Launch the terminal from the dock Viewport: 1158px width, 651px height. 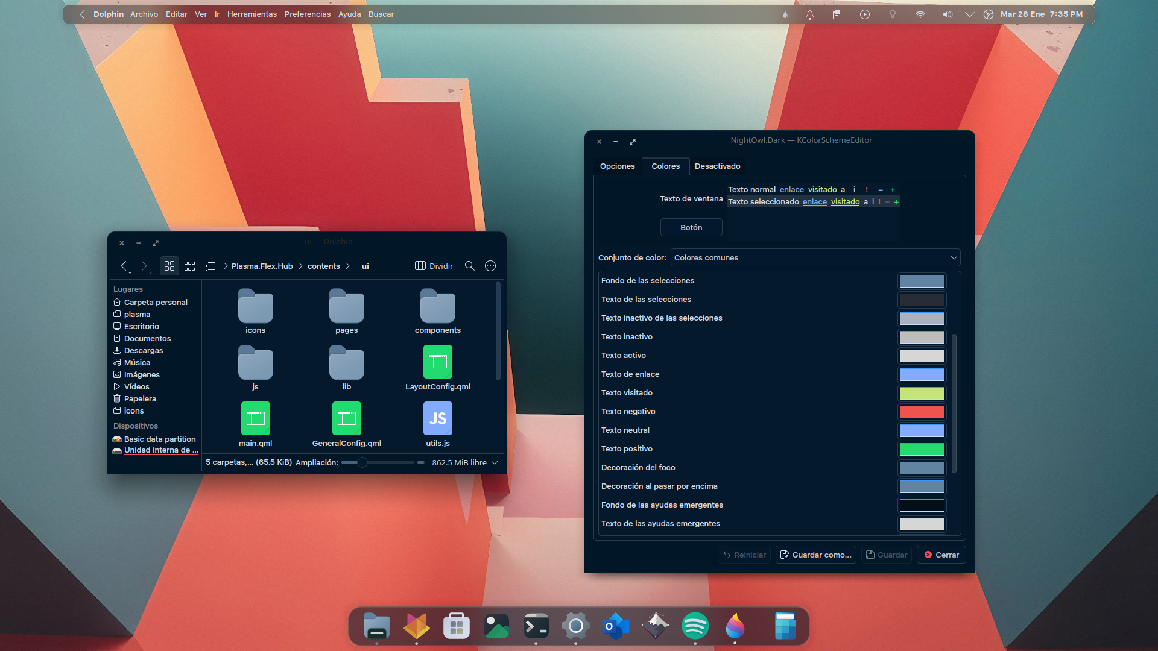(x=536, y=626)
